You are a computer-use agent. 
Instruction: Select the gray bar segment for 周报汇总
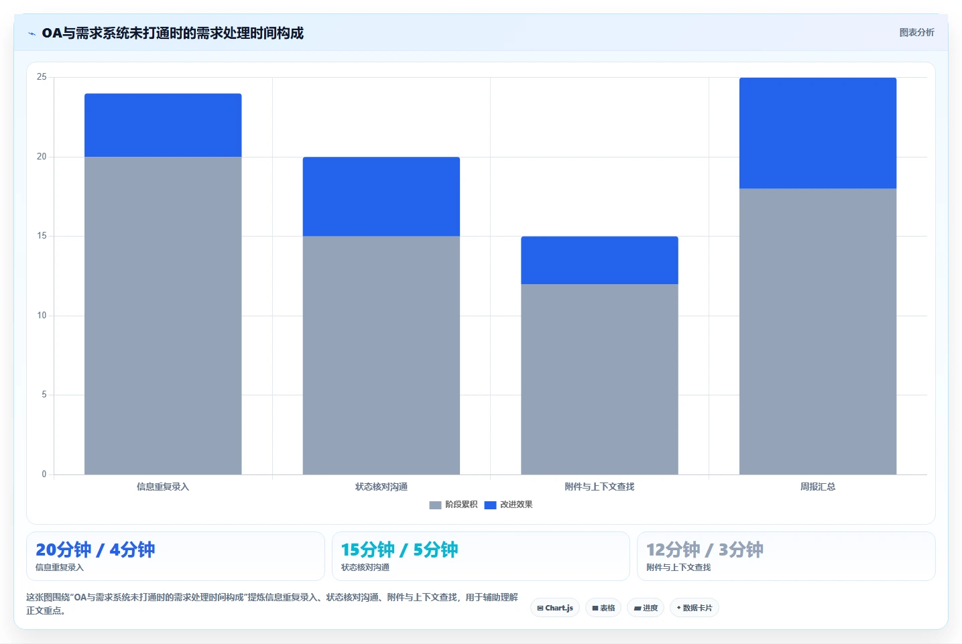point(818,332)
